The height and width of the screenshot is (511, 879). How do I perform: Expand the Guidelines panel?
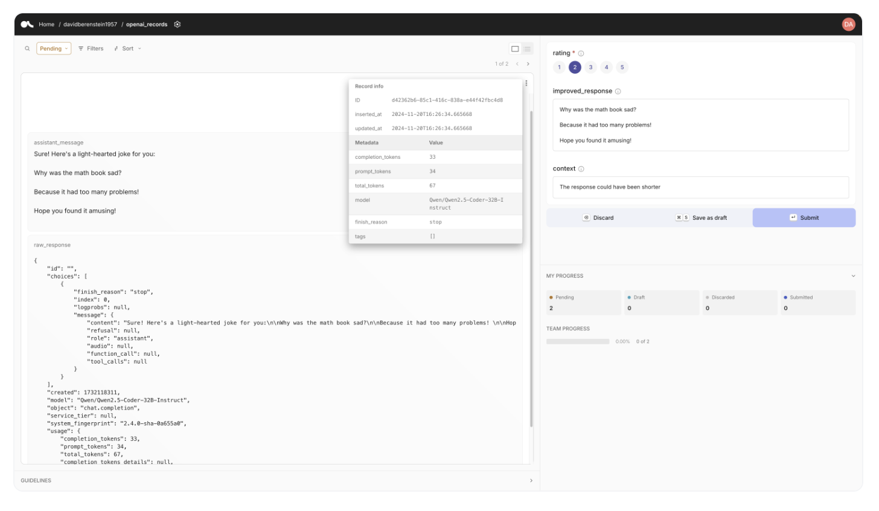click(531, 481)
